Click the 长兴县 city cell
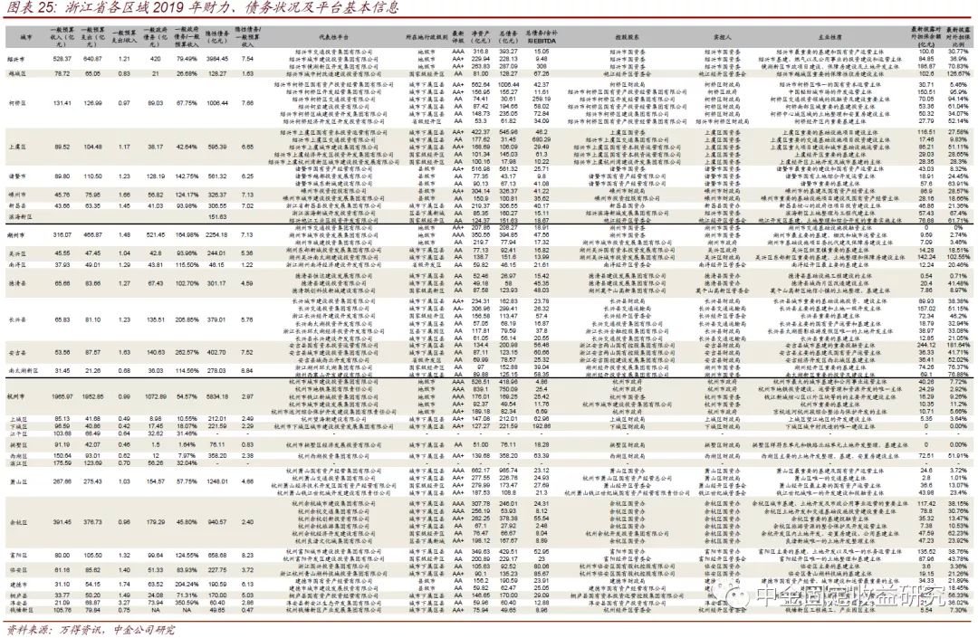978x638 pixels. pyautogui.click(x=16, y=320)
